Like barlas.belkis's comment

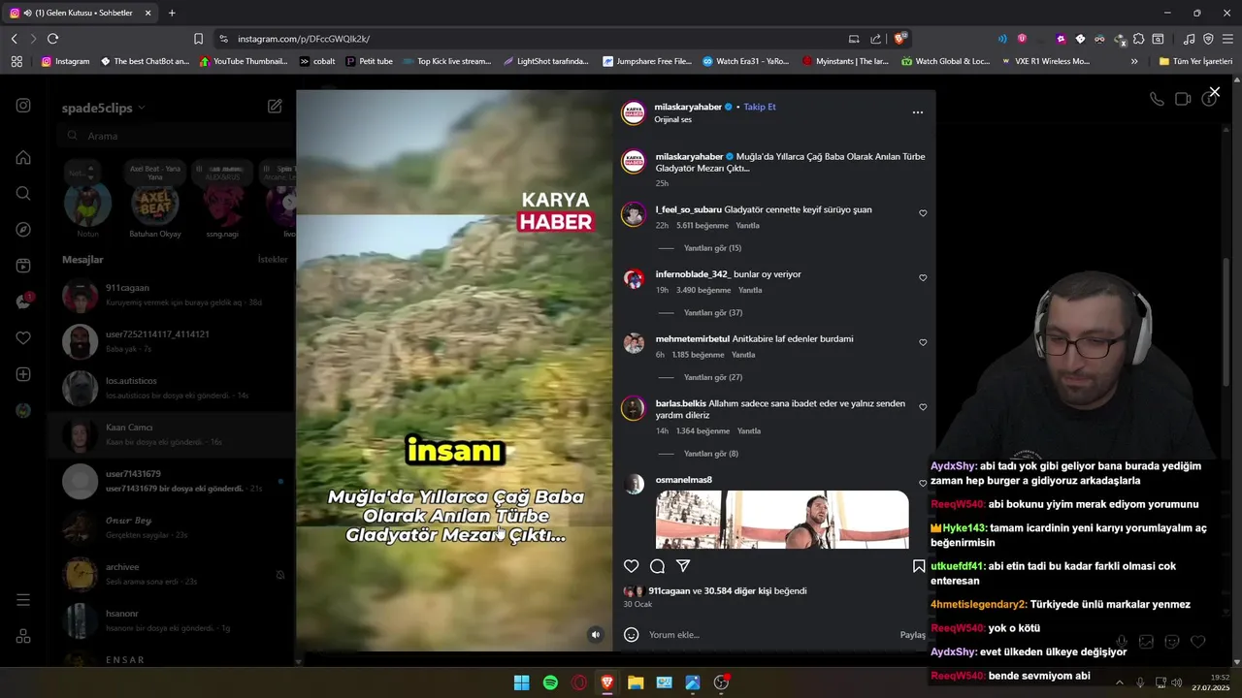coord(923,407)
